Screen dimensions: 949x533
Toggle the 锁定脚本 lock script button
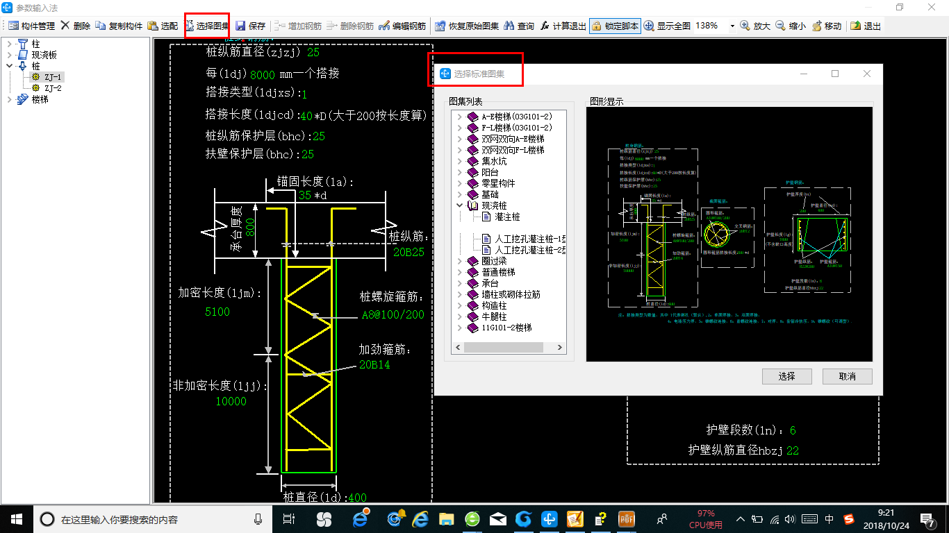pyautogui.click(x=615, y=26)
